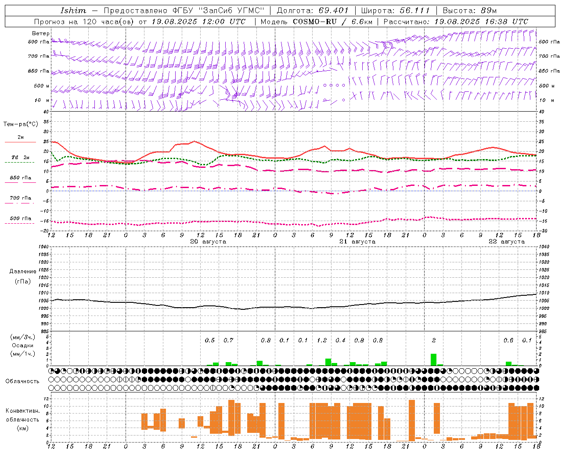
Task: Click the "Осадки" precipitation label
Action: pyautogui.click(x=23, y=345)
